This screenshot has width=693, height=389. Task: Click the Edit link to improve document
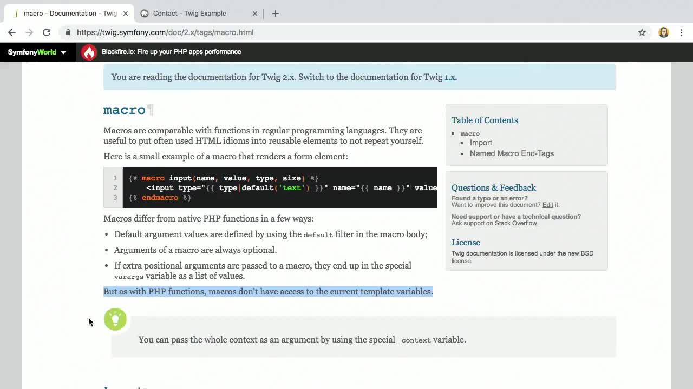[548, 205]
